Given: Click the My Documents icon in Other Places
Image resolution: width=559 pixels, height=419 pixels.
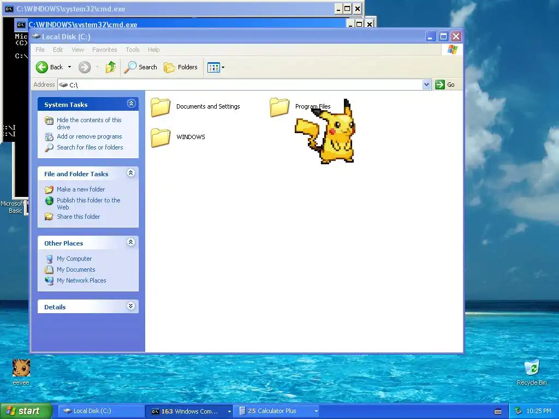Looking at the screenshot, I should click(49, 270).
